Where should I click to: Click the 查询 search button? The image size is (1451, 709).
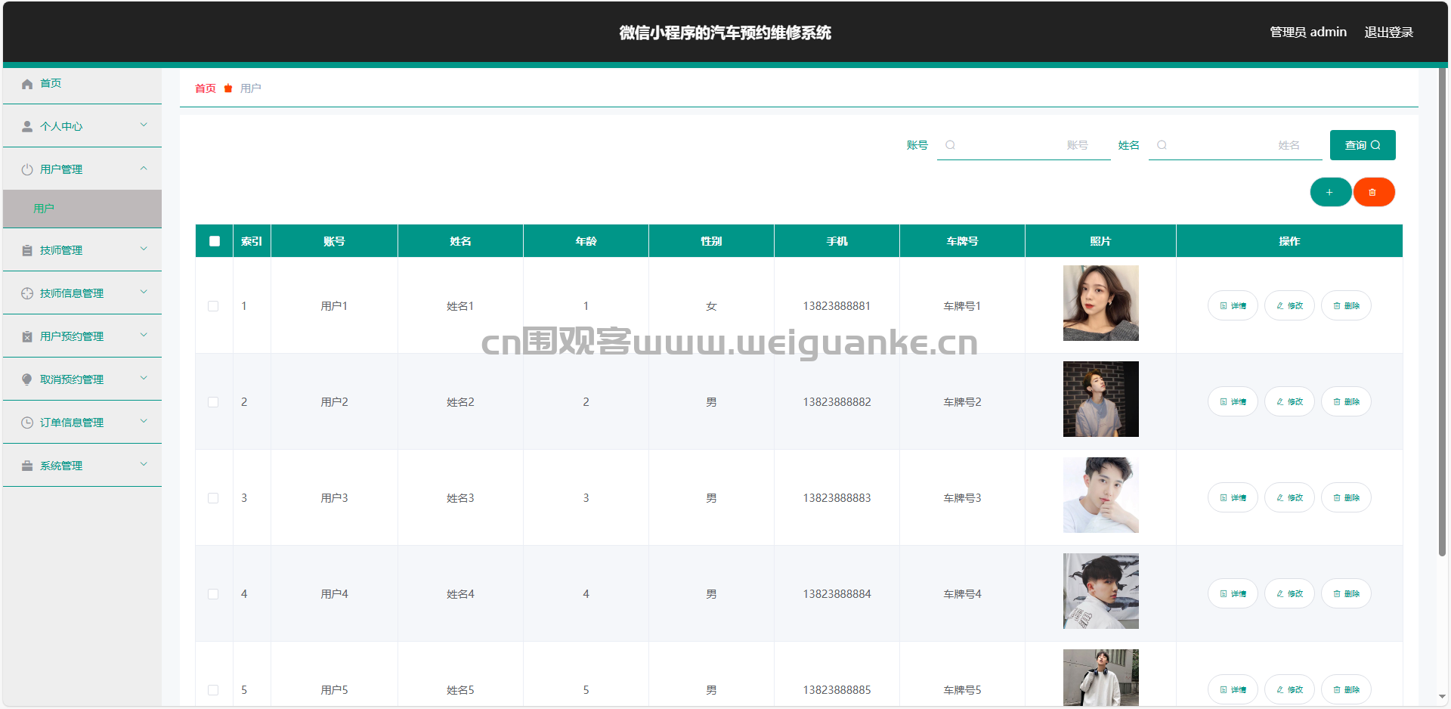click(x=1363, y=145)
